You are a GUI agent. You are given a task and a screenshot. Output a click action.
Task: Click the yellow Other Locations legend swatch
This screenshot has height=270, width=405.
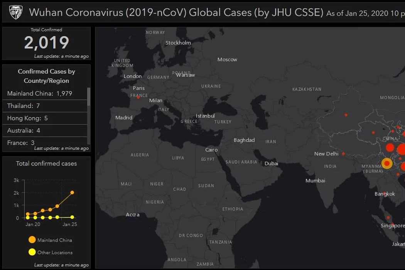pos(32,252)
